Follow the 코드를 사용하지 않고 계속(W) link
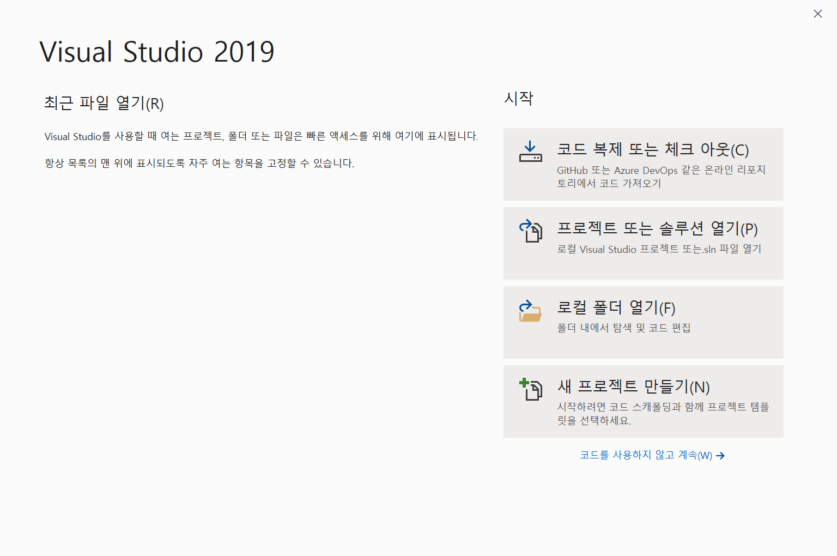The image size is (837, 556). tap(652, 455)
